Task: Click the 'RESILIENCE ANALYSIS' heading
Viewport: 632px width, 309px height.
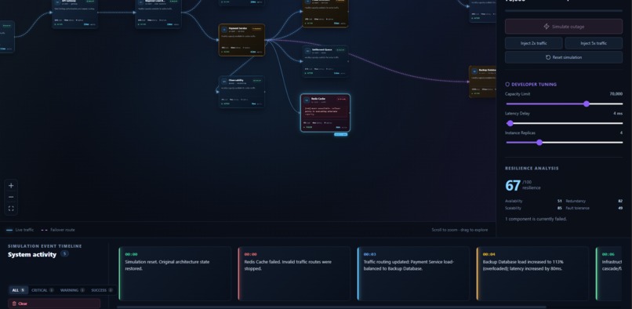Action: tap(532, 168)
